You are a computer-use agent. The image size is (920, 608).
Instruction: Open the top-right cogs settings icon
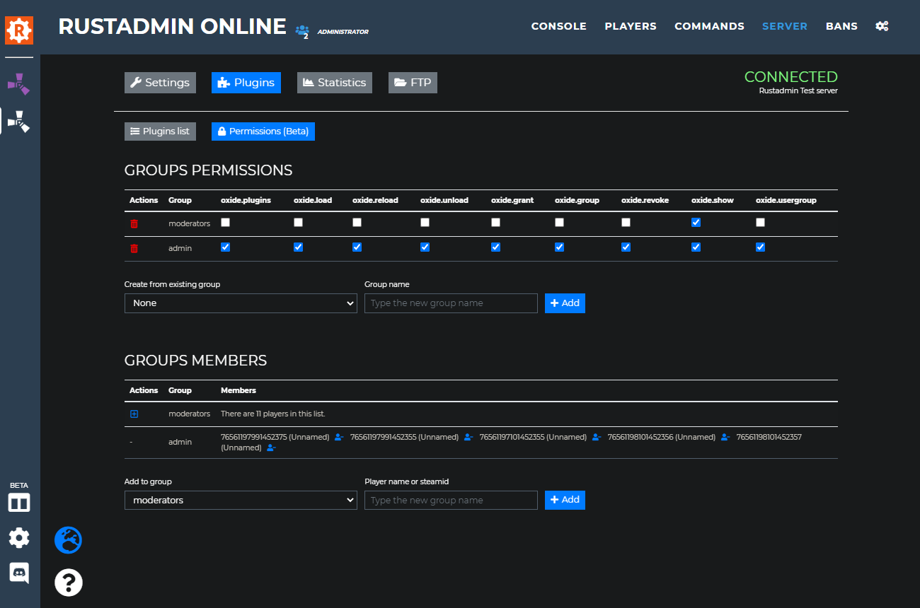[882, 26]
